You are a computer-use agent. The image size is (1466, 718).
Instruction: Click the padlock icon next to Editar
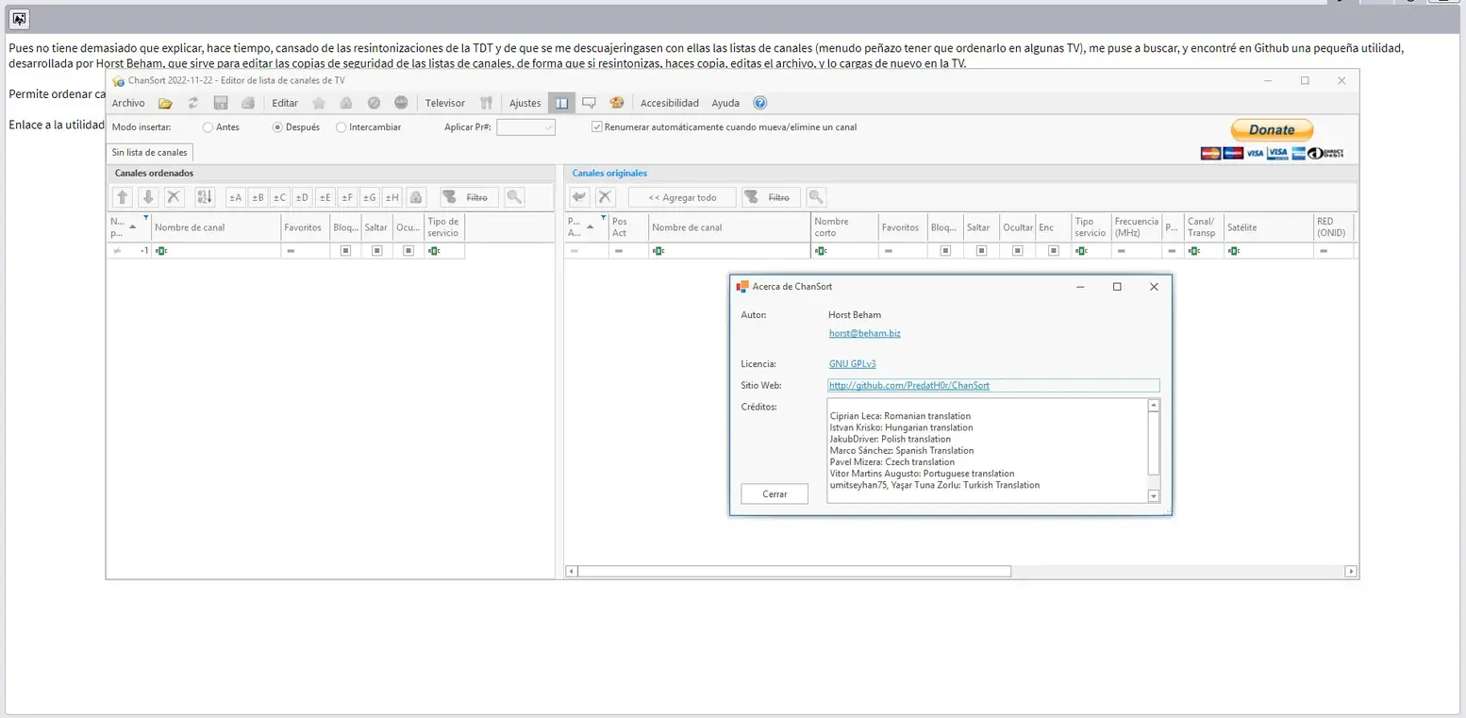346,103
